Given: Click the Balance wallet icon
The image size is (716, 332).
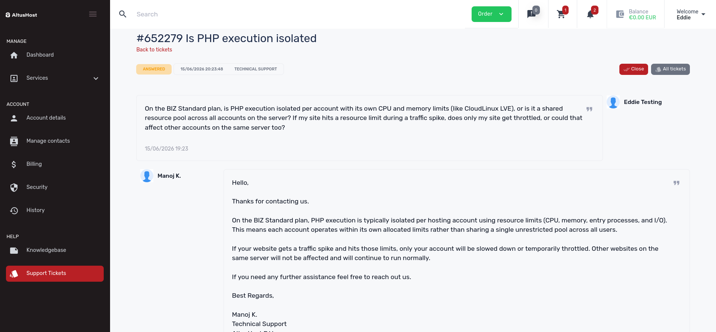Looking at the screenshot, I should 620,14.
